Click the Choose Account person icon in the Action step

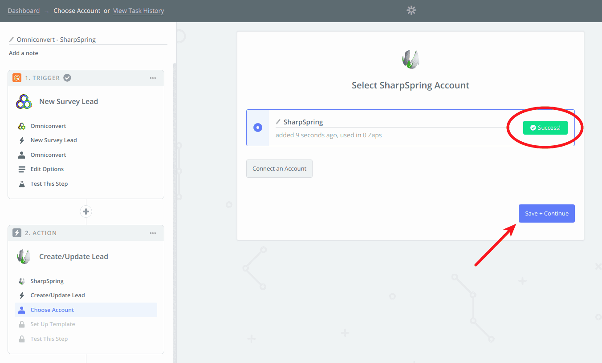(x=21, y=310)
